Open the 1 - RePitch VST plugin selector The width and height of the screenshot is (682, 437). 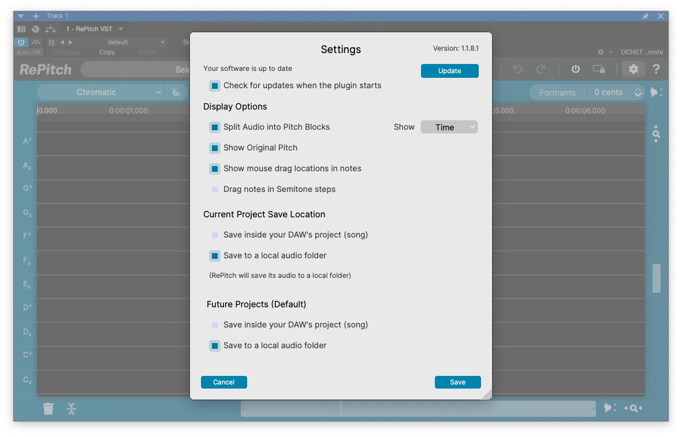94,29
